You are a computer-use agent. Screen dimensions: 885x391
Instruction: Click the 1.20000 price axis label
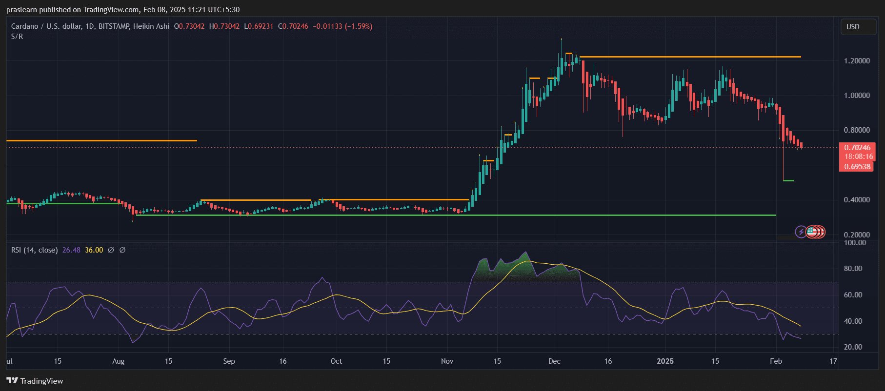point(857,61)
